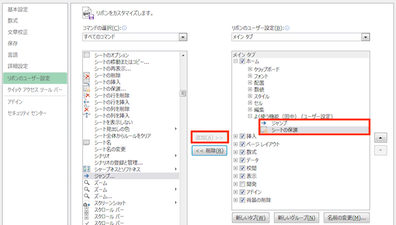396x225 pixels.
Task: Click the 追加(A) >> button
Action: pos(209,137)
